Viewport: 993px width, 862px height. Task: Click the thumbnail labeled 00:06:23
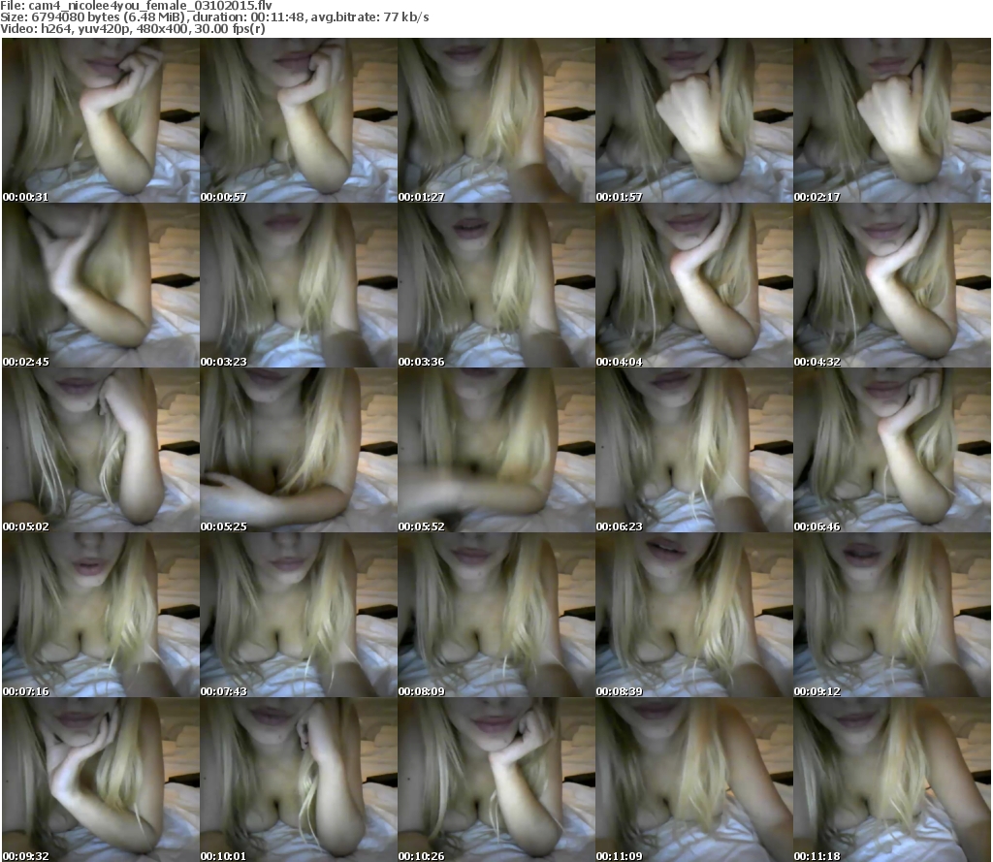tap(694, 450)
